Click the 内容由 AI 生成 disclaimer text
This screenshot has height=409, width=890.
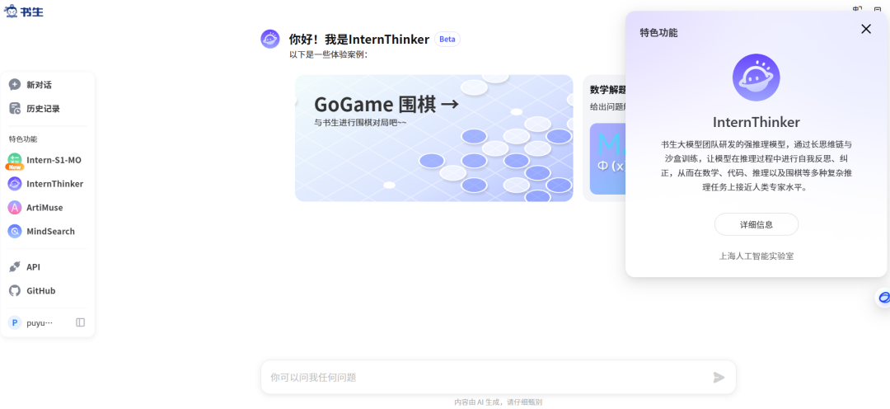(499, 402)
